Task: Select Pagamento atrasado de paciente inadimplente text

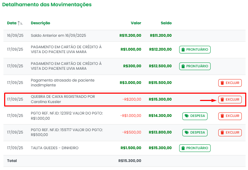Action: [62, 83]
